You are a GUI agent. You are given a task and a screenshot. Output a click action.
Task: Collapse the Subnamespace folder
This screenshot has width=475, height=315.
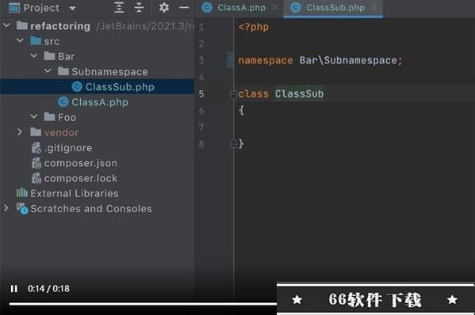point(48,71)
